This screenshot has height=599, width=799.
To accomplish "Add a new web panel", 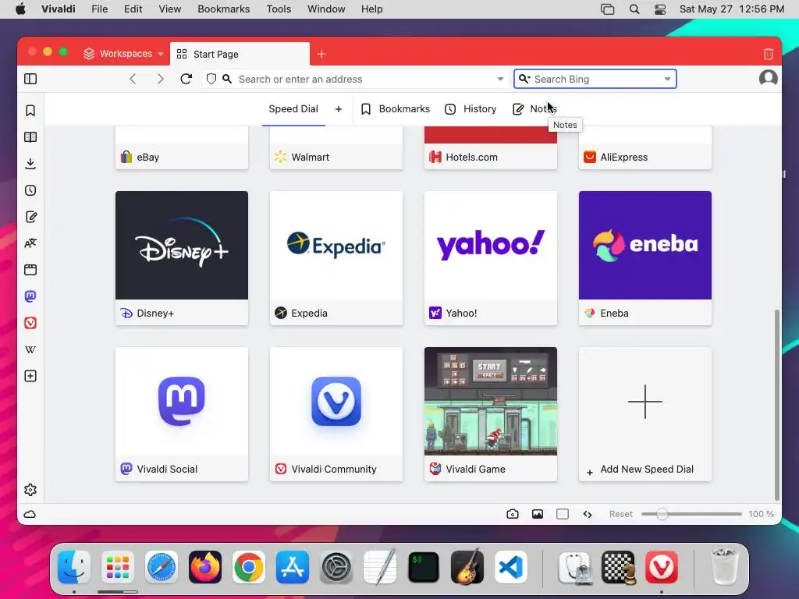I will pyautogui.click(x=30, y=376).
